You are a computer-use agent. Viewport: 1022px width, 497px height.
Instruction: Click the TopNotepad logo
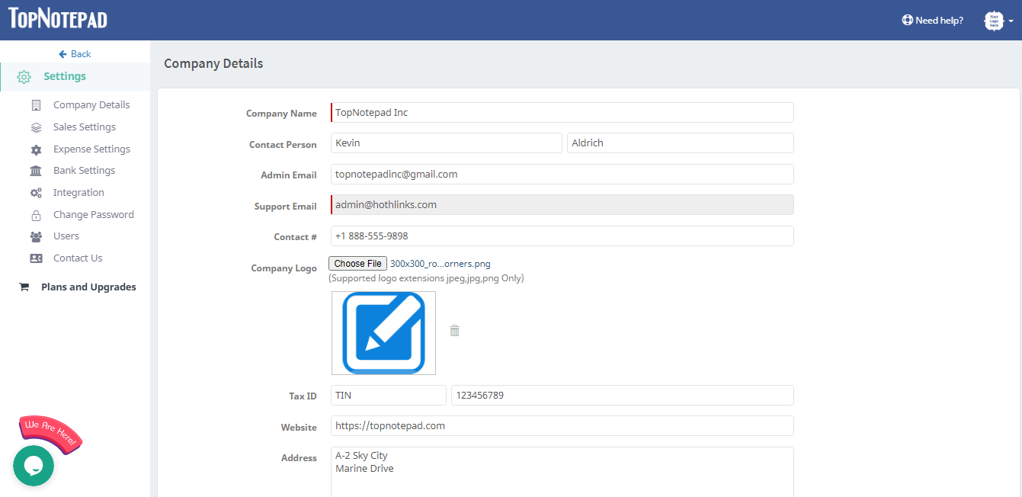(x=58, y=20)
